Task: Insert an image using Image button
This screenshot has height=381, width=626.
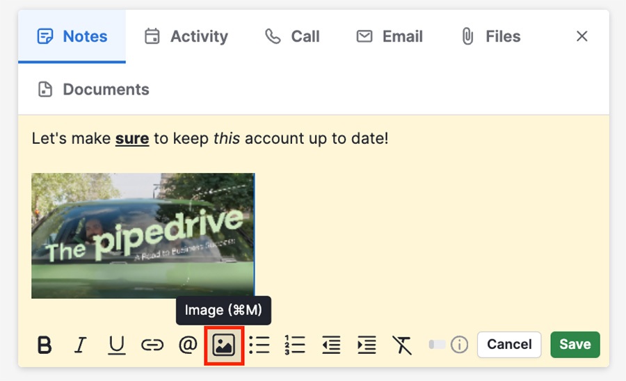Action: (223, 345)
